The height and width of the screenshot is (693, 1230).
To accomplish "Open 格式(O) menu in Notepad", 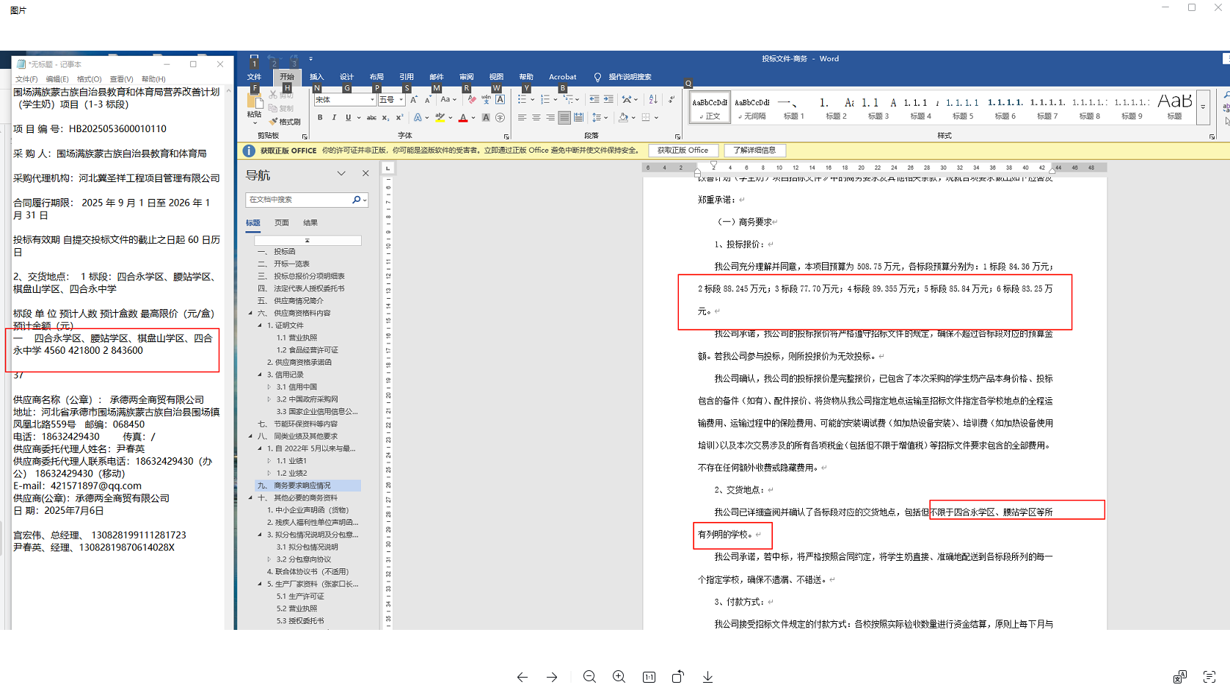I will click(90, 79).
